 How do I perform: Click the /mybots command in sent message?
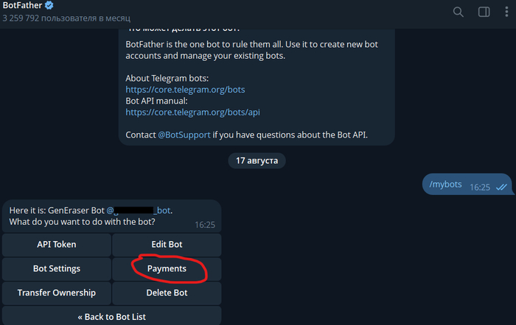[x=445, y=185]
